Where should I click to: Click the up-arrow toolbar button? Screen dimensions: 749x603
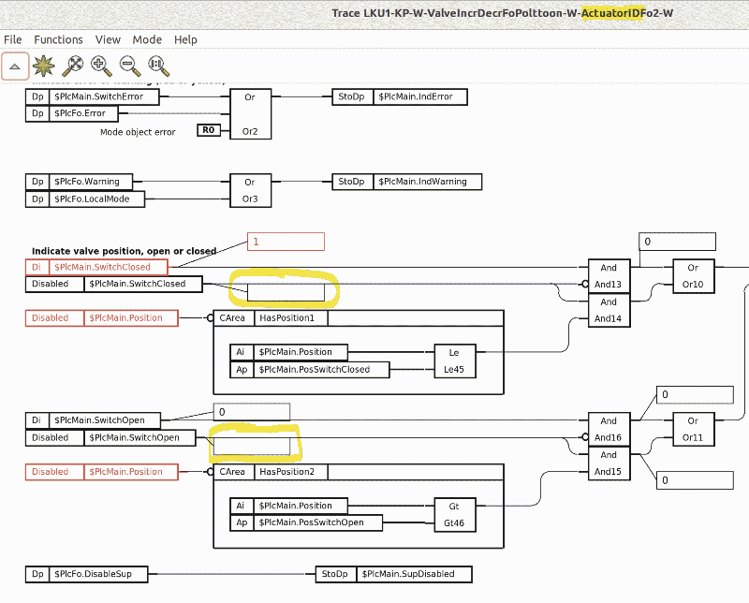(x=15, y=66)
